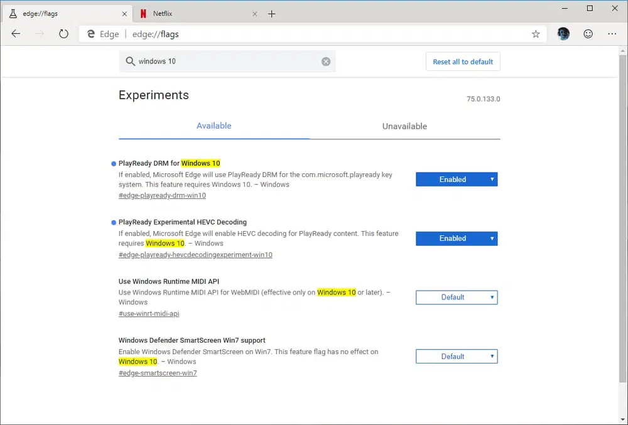Screen dimensions: 628x425
Task: Add this page to favorites via star icon
Action: 536,34
